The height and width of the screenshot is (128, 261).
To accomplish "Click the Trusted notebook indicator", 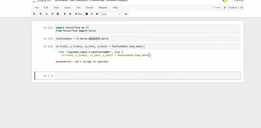I will point(217,8).
